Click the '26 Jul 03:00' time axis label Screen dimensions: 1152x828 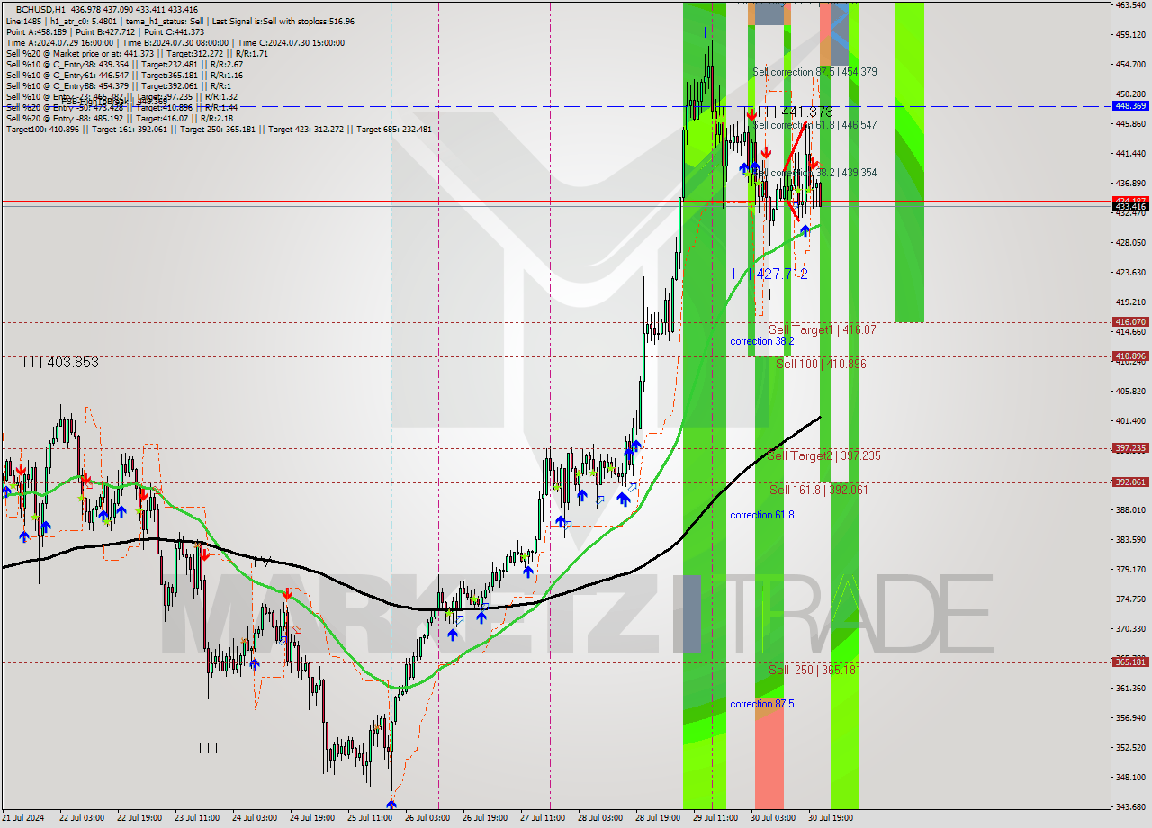tap(427, 818)
